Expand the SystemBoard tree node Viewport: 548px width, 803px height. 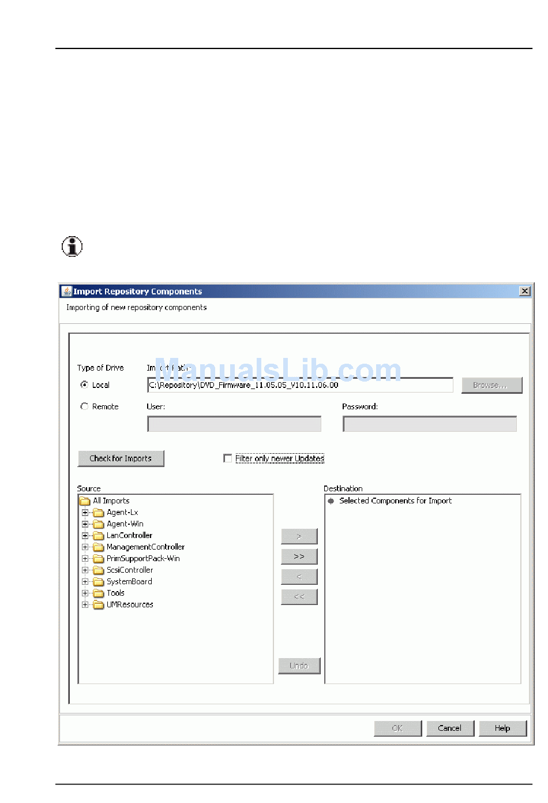(85, 582)
